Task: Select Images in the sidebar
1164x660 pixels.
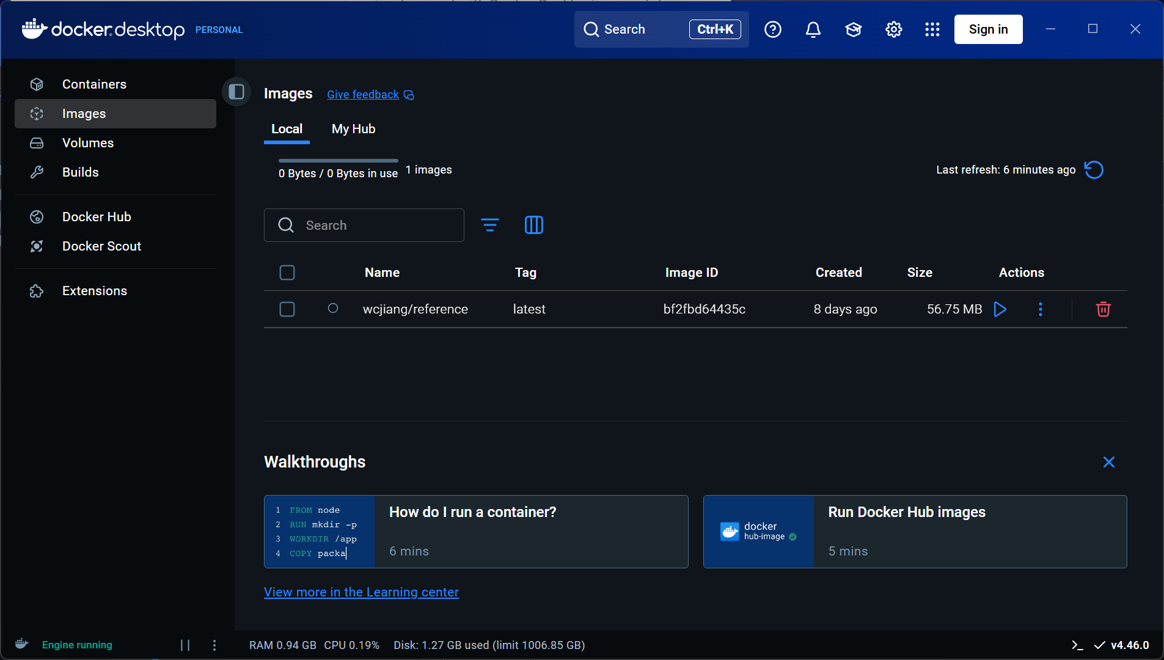Action: coord(115,114)
